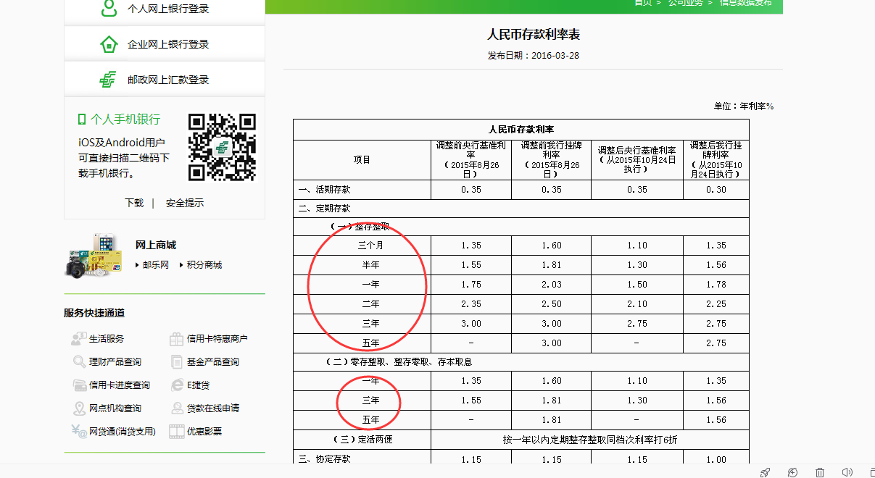This screenshot has height=478, width=875.
Task: Click the 理财产品查询 magnifier icon
Action: coord(79,362)
